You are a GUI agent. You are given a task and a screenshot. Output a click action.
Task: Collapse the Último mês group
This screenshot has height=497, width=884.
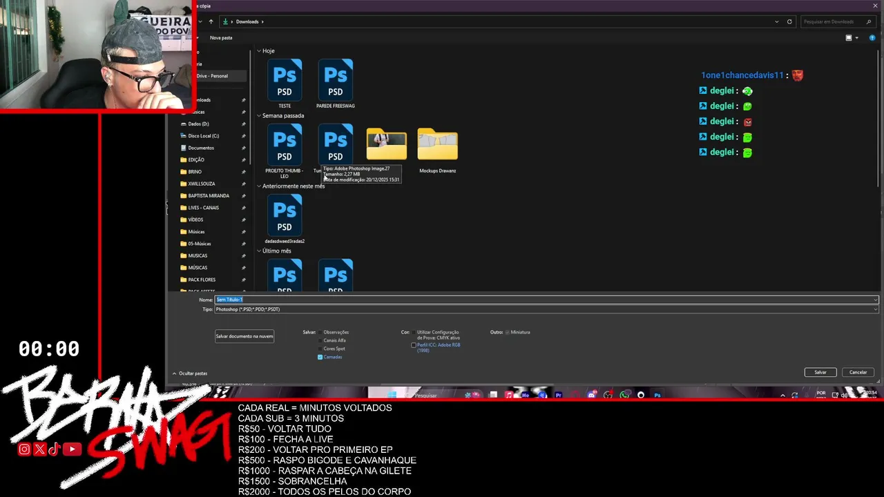[x=259, y=251]
